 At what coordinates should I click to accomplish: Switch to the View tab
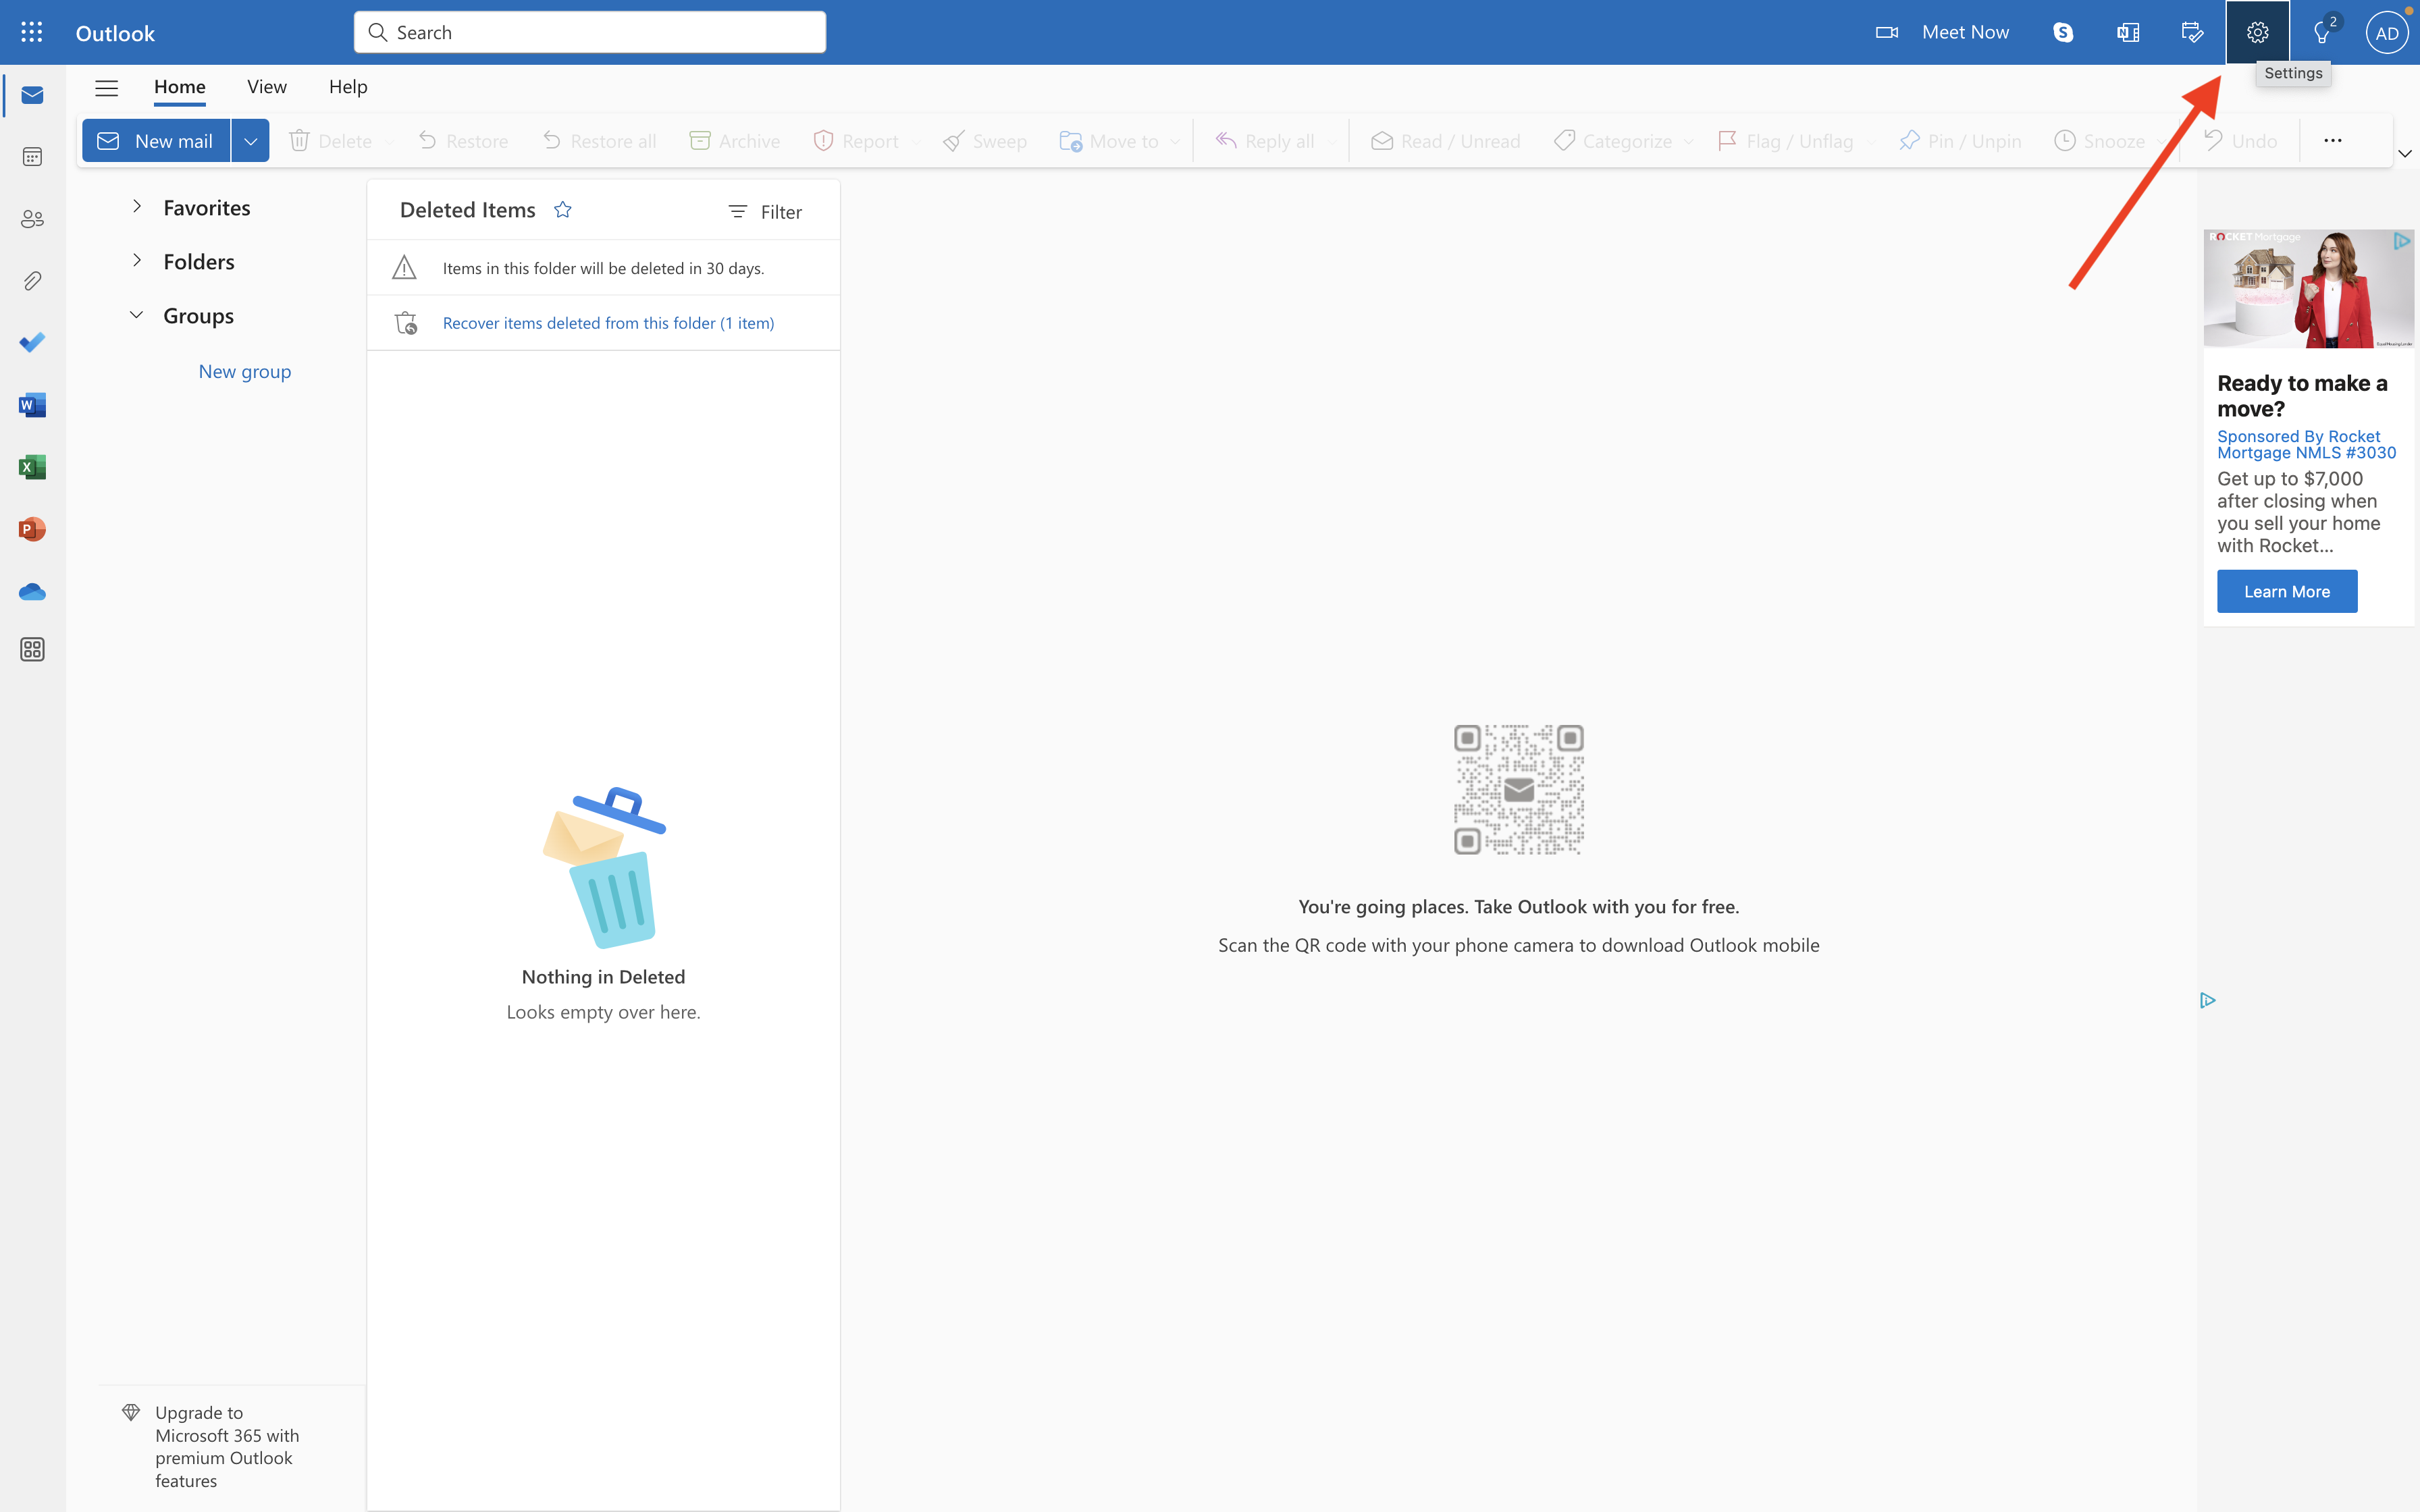pyautogui.click(x=267, y=87)
